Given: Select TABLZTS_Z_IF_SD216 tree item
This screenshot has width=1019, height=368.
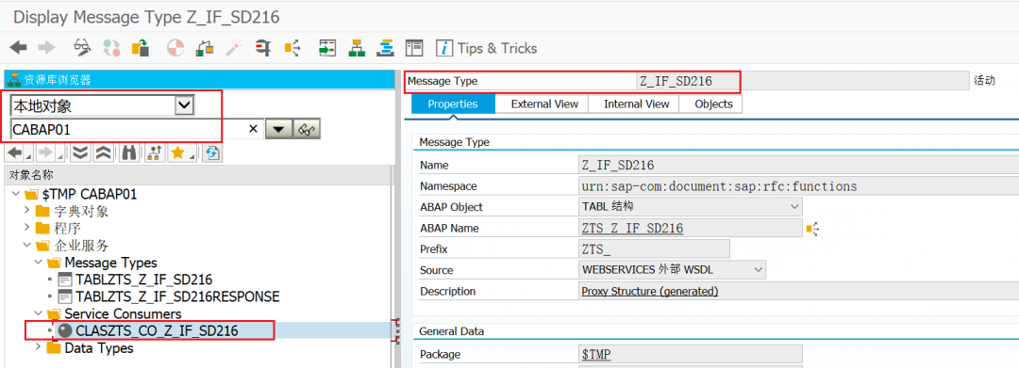Looking at the screenshot, I should 143,280.
